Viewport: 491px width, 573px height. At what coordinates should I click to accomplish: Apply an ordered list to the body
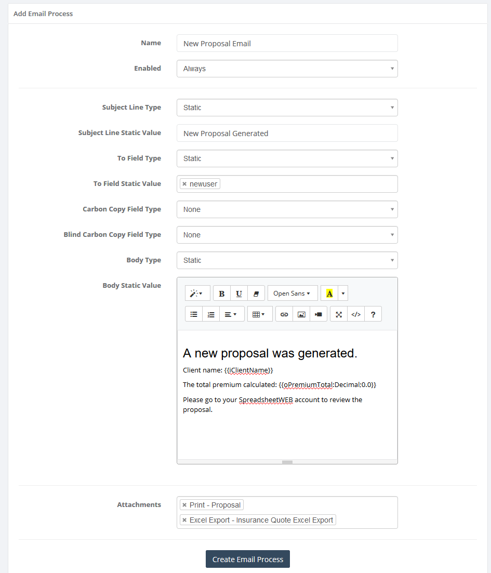[210, 314]
